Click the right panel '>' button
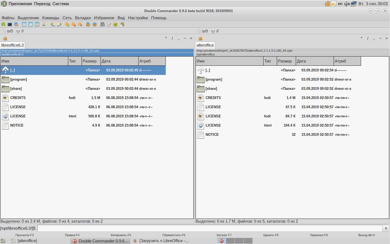The width and height of the screenshot is (390, 244). (386, 38)
